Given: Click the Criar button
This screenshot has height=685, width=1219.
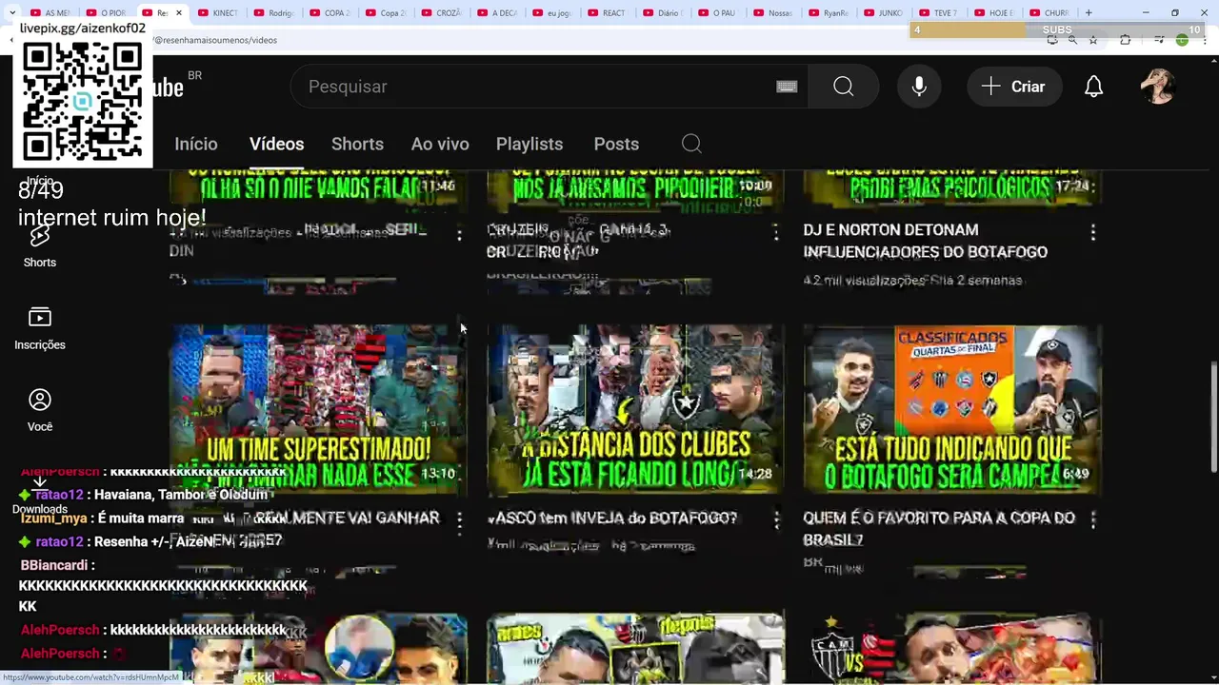Looking at the screenshot, I should pyautogui.click(x=1014, y=87).
